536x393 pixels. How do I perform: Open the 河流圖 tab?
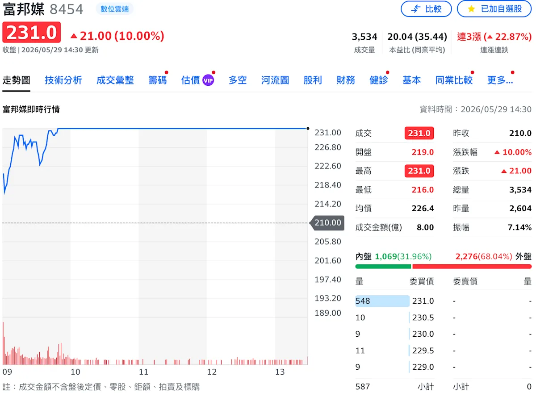coord(275,80)
